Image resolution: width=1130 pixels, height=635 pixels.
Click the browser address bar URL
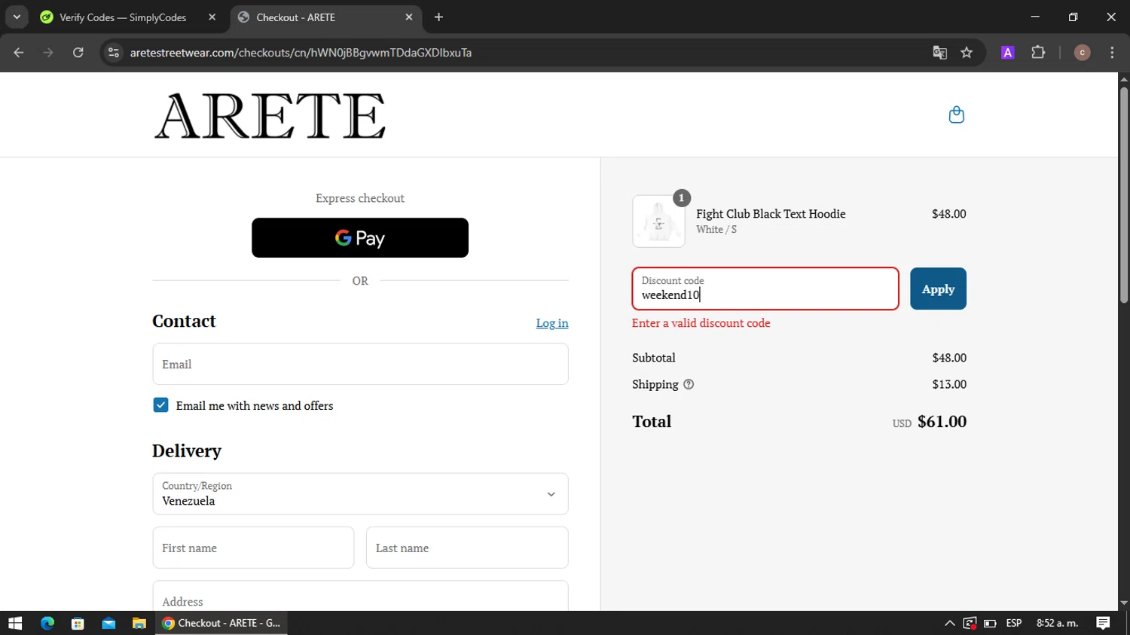[301, 53]
